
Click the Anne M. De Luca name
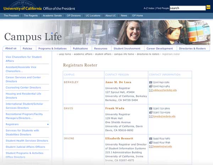coord(118,82)
